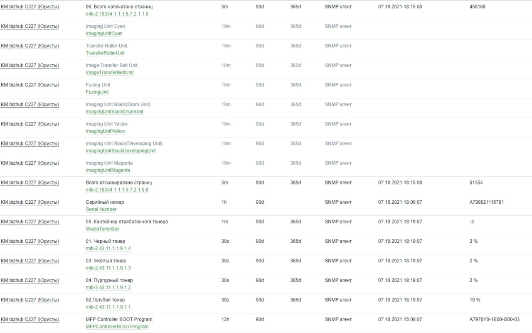Viewport: 532px width, 333px height.
Task: Open the TransferRollerUnit key link
Action: pyautogui.click(x=105, y=53)
